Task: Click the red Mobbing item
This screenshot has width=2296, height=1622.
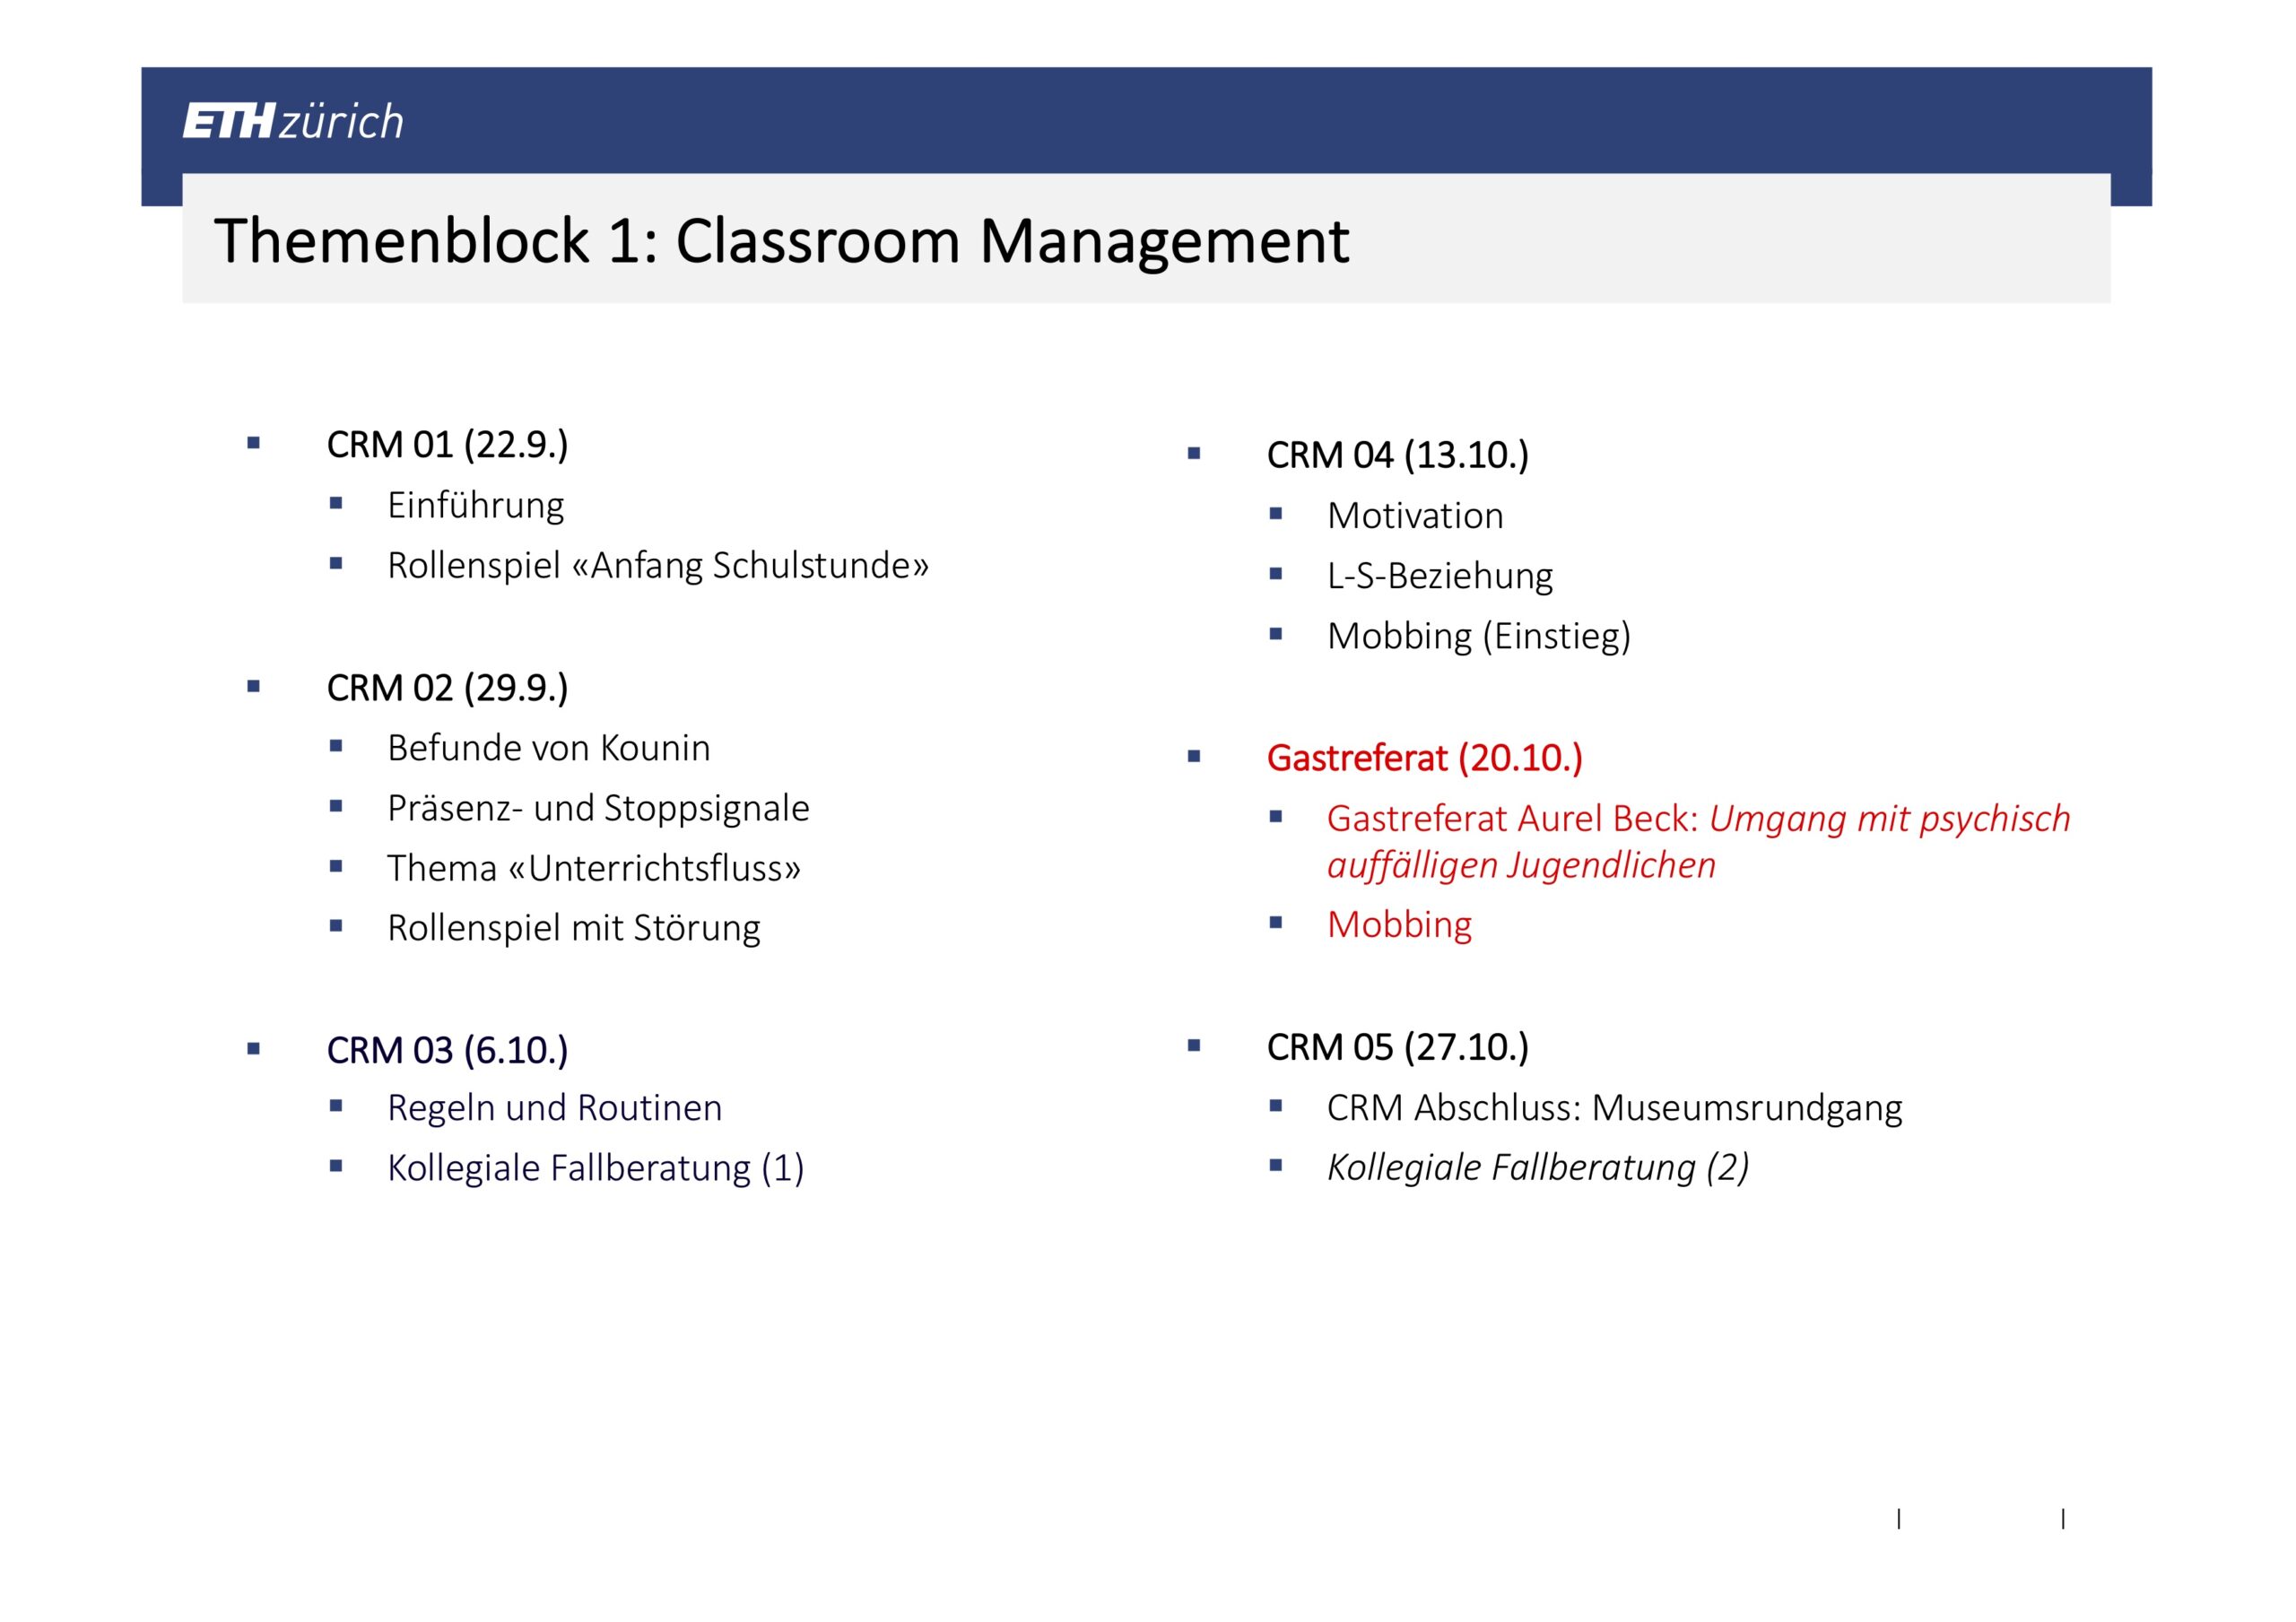Action: point(1399,924)
